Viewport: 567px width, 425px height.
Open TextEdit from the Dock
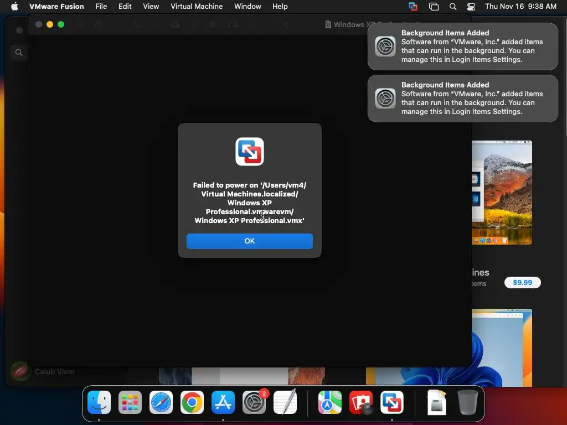(x=285, y=402)
